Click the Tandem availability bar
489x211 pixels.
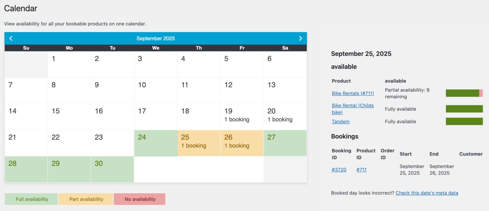pos(464,121)
